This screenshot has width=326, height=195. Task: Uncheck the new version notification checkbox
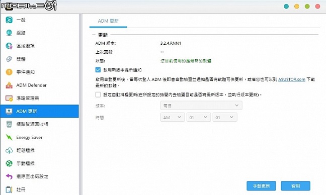coord(98,70)
